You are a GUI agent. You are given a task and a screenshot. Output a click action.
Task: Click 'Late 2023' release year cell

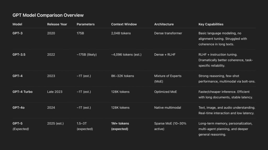pos(55,92)
